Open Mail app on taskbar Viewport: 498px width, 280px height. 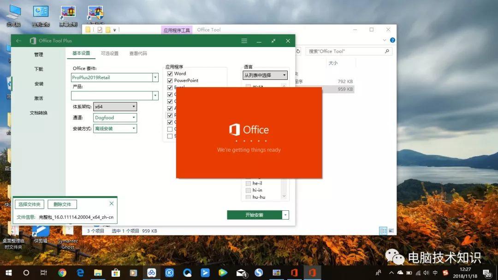click(x=241, y=273)
